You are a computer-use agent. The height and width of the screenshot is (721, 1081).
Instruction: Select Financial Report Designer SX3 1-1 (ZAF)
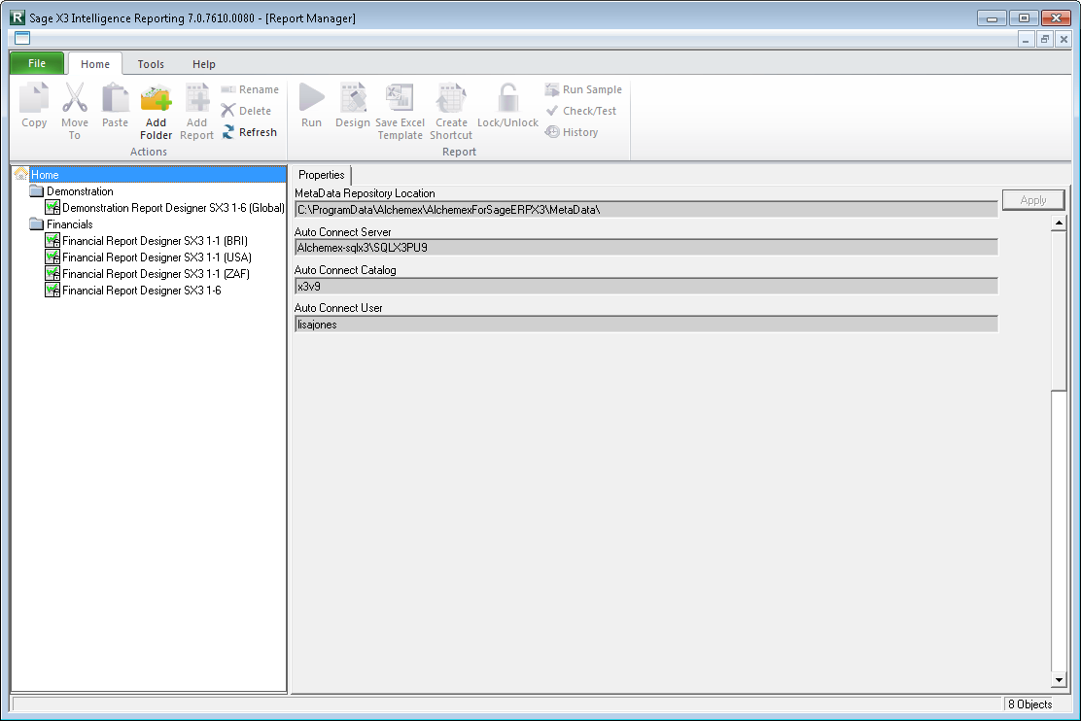(x=156, y=274)
